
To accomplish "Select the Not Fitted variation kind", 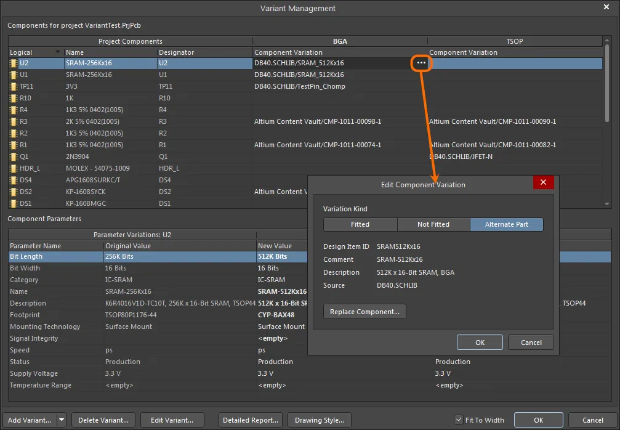I will tap(433, 224).
